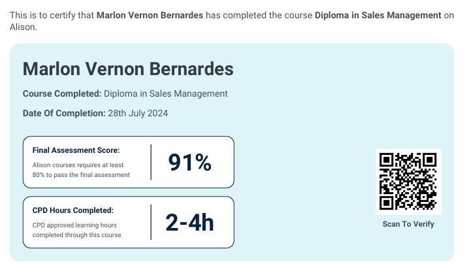Click the 80% pass requirement note
This screenshot has width=469, height=277.
click(81, 170)
